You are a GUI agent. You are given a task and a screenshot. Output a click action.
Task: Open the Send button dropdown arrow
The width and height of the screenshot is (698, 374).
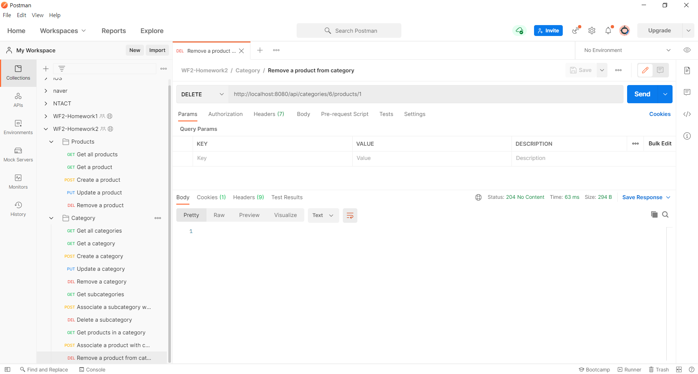tap(665, 94)
